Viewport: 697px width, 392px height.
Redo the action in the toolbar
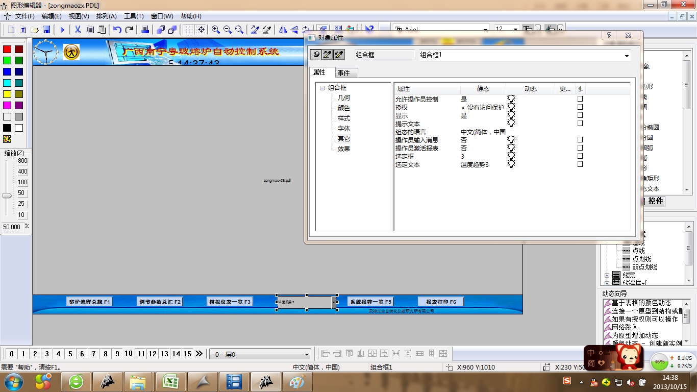click(x=129, y=30)
